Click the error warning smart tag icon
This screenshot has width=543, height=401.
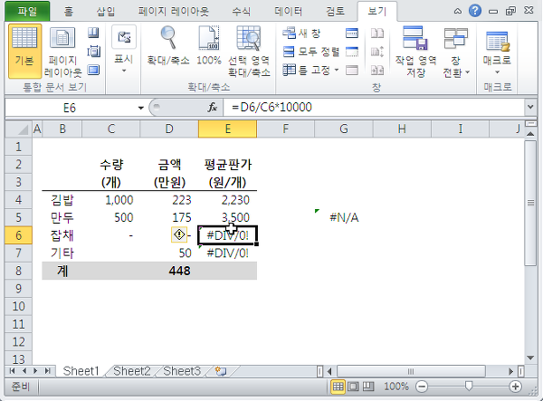click(179, 234)
